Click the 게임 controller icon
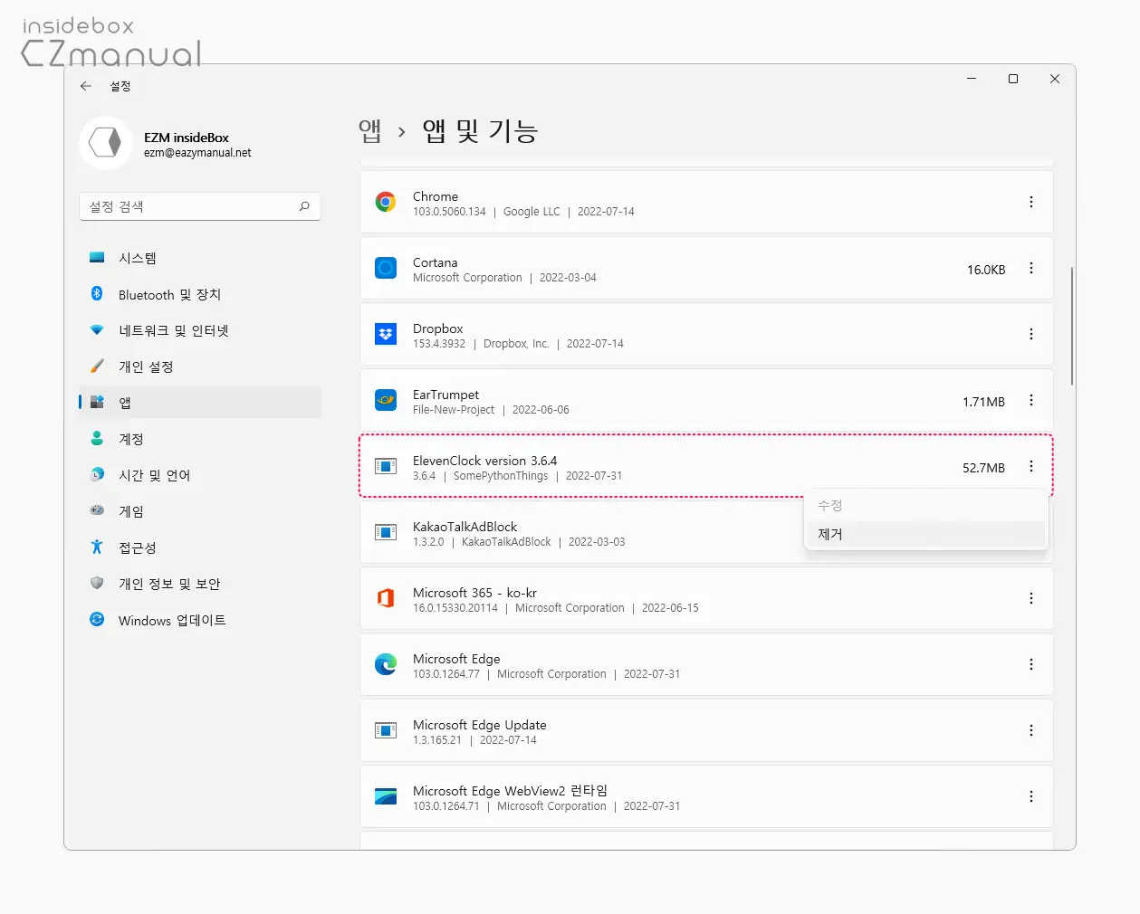This screenshot has width=1140, height=914. (x=97, y=510)
